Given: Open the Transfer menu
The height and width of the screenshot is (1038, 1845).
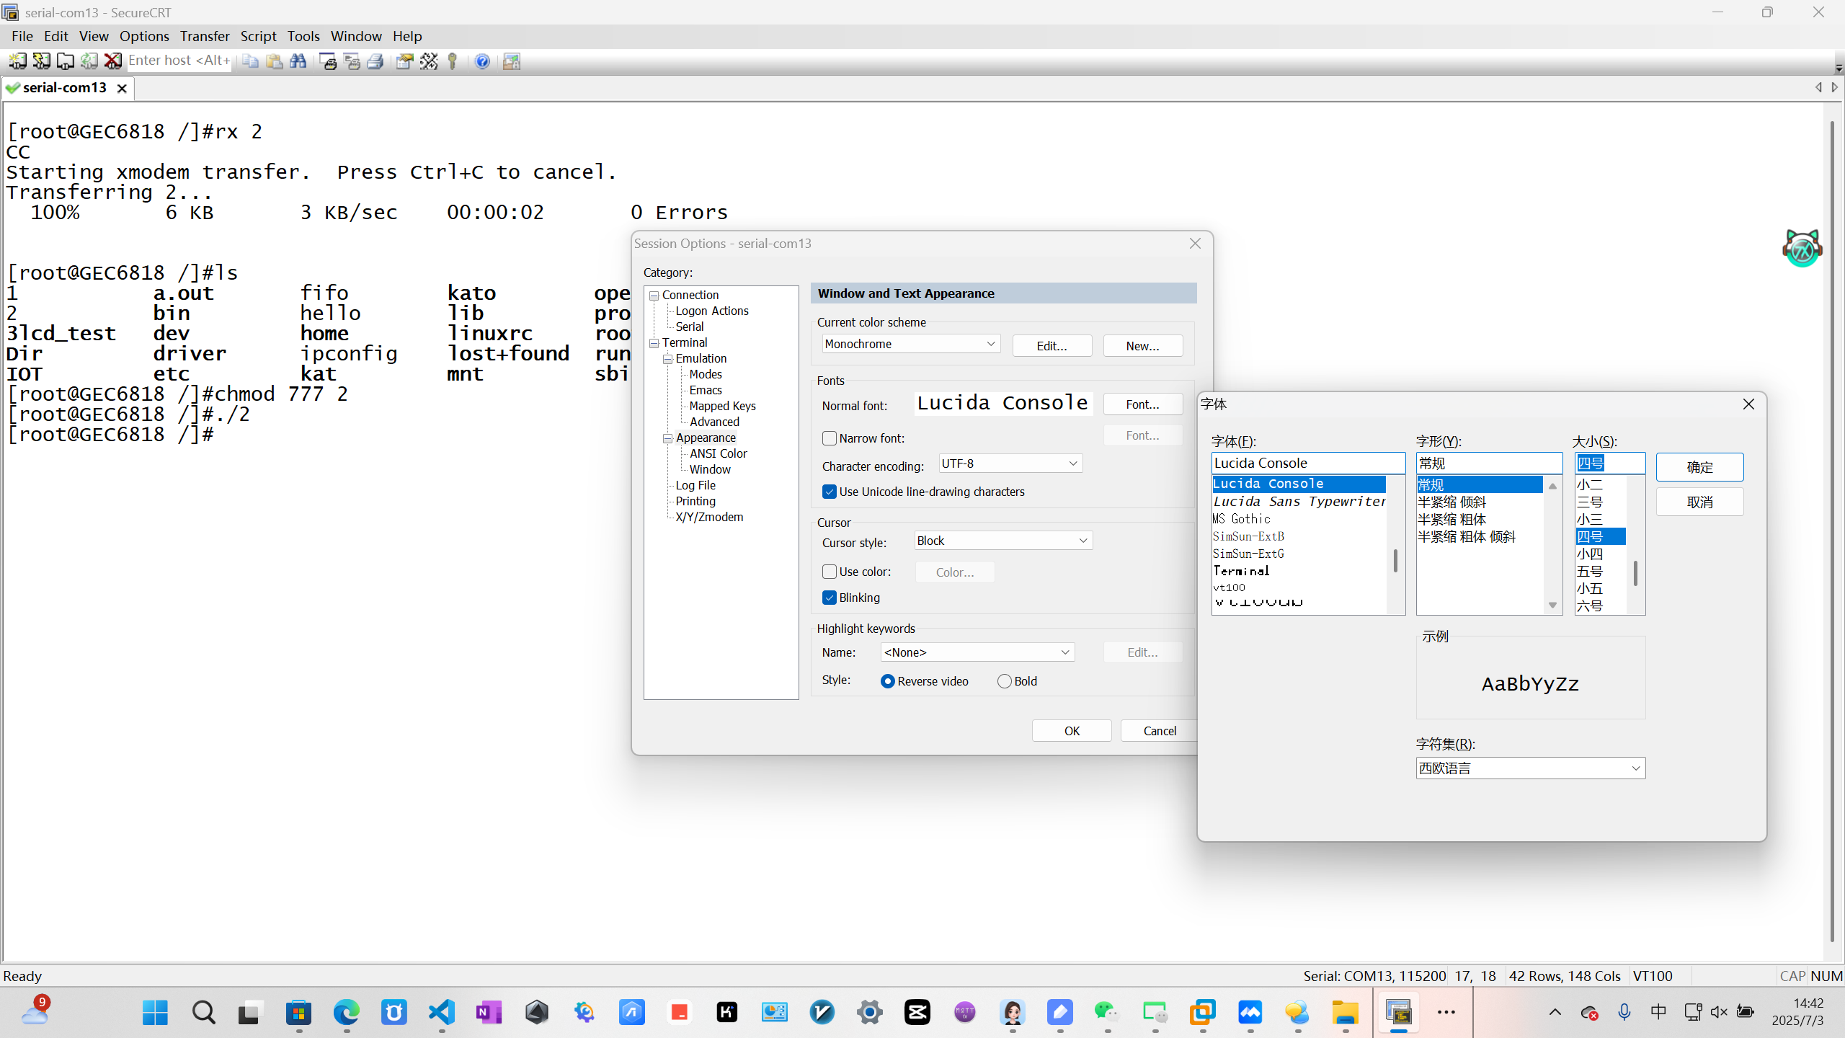Looking at the screenshot, I should click(x=205, y=36).
